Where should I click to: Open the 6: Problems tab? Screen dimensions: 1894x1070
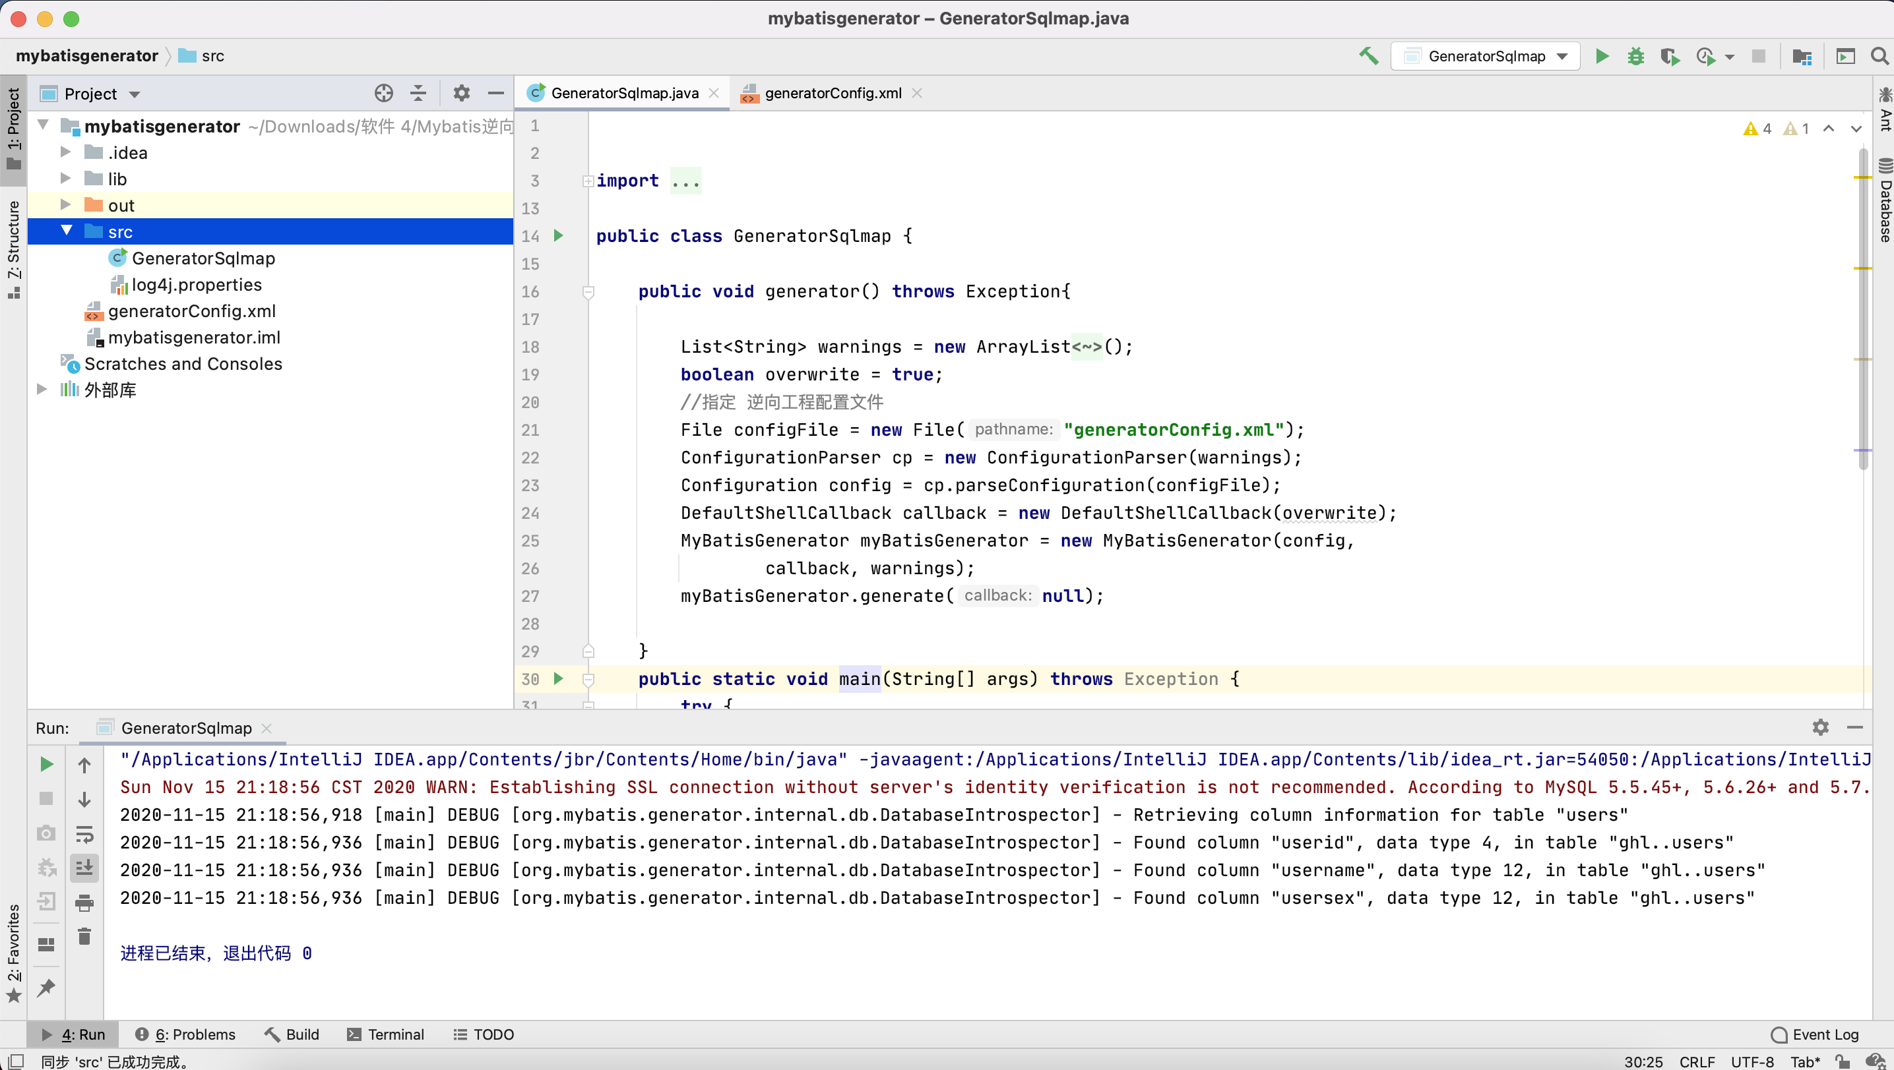pyautogui.click(x=186, y=1034)
